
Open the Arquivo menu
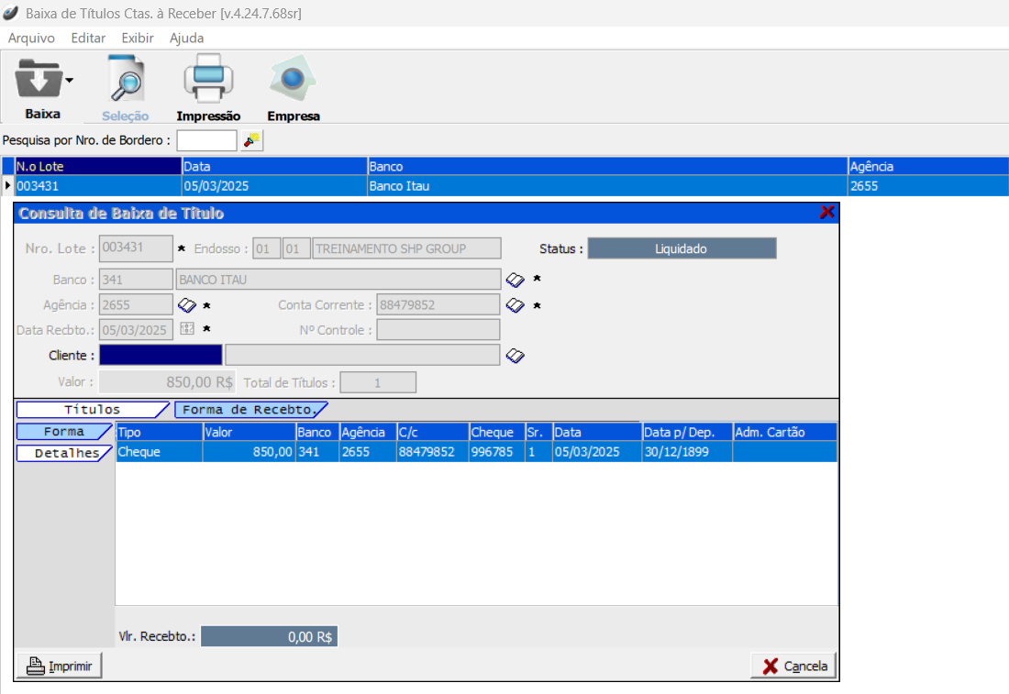coord(31,39)
